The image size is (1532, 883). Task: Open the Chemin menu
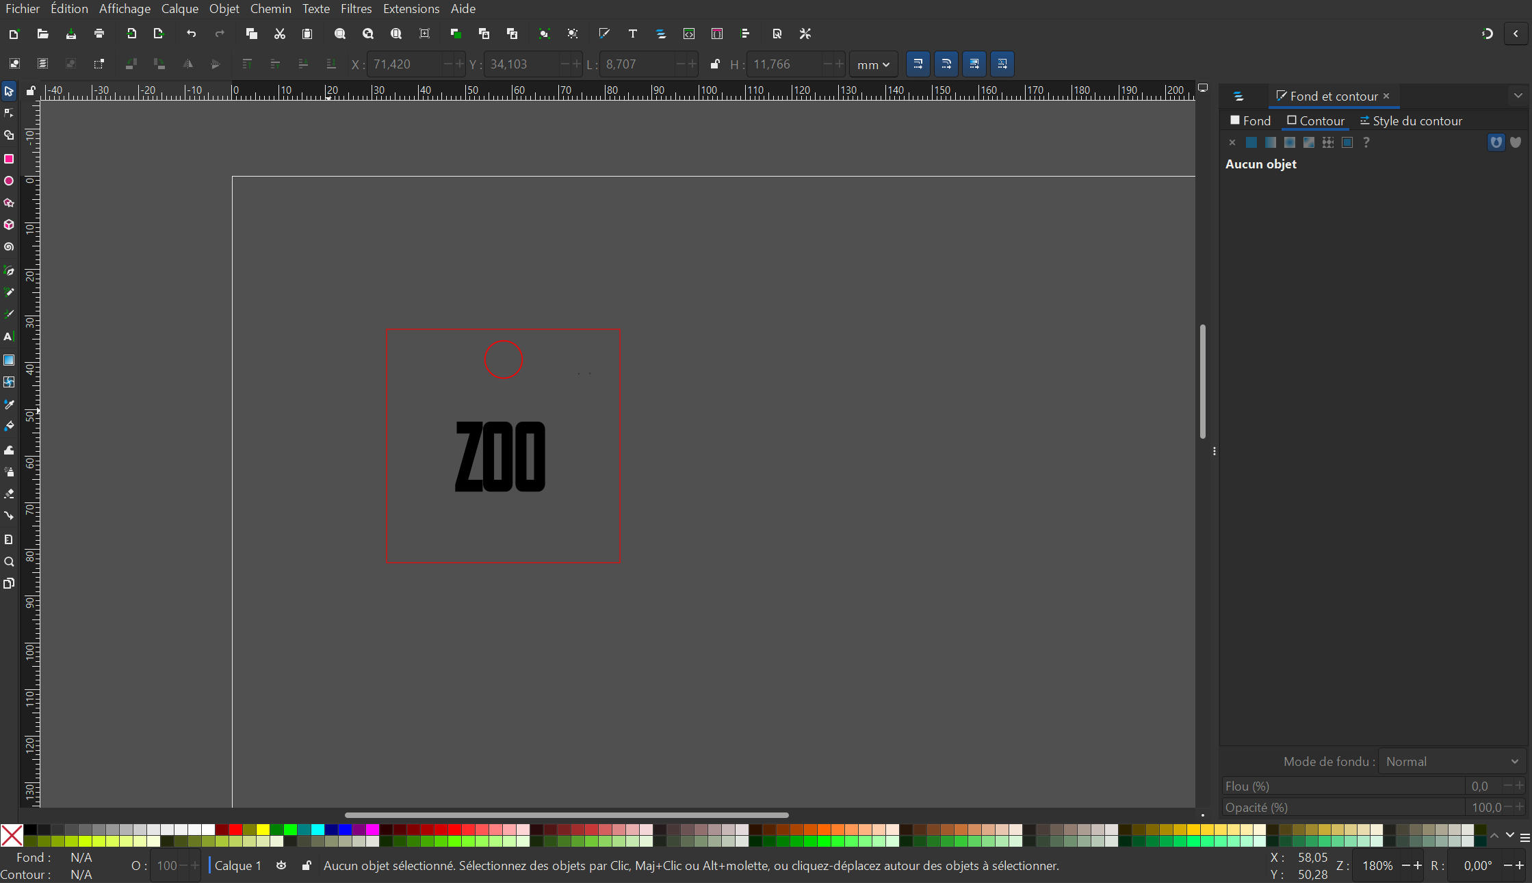tap(270, 9)
